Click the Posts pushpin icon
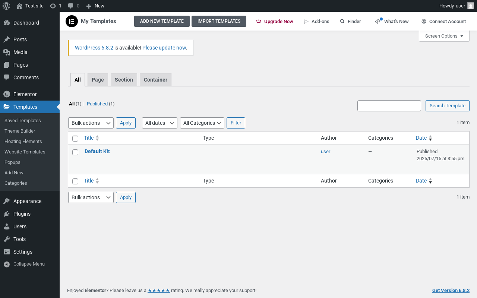Screen dimensions: 477x298 (x=7, y=39)
